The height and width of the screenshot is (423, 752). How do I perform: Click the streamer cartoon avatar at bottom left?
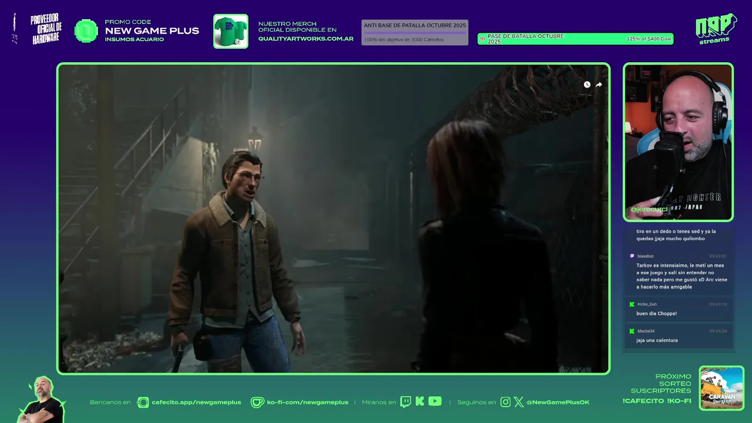click(42, 399)
